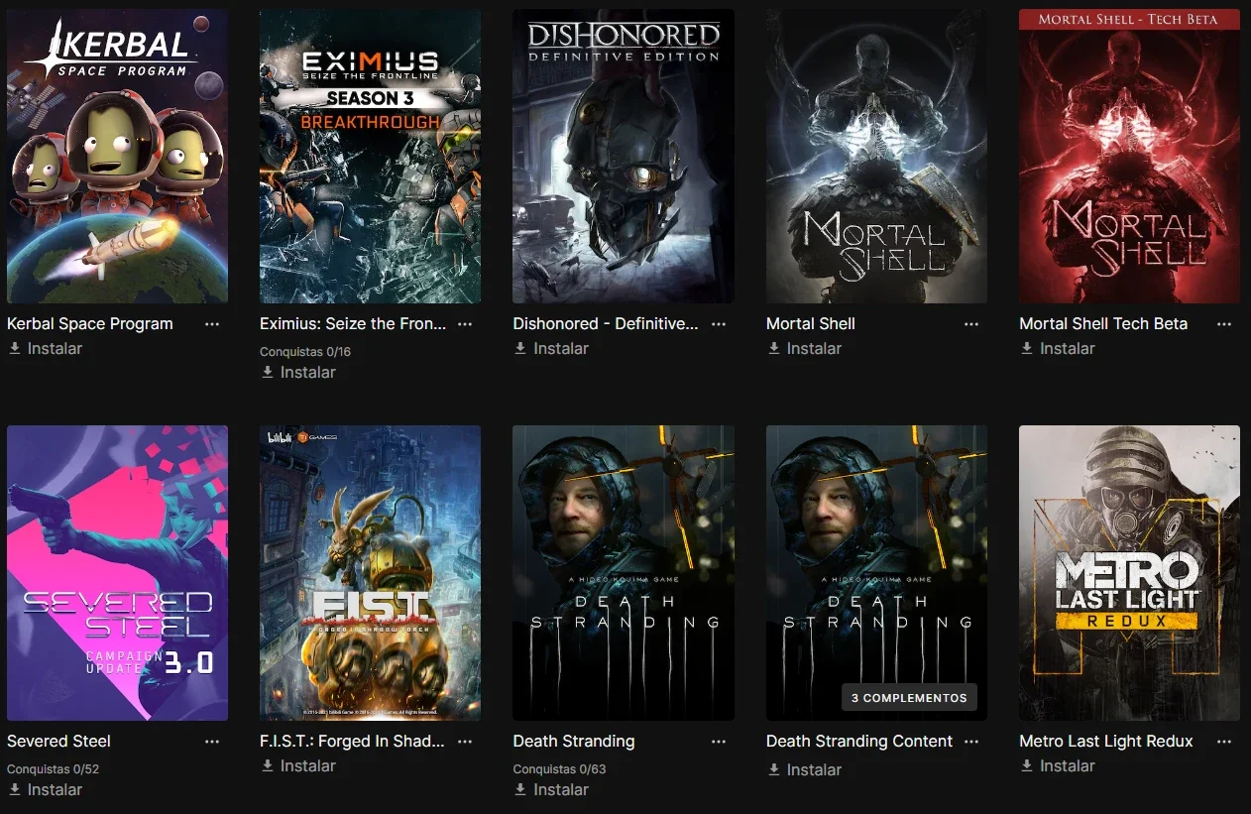The image size is (1251, 814).
Task: Click the Kerbal Space Program title text
Action: point(90,324)
